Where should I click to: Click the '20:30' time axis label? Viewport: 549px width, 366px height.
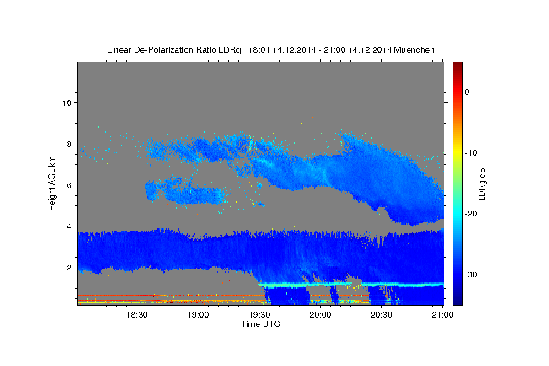point(382,315)
